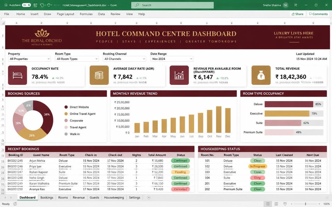The image size is (332, 207).
Task: Click In Progress status for room 102
Action: pos(258,166)
